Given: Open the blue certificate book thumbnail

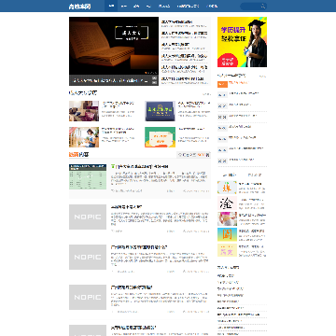Looking at the screenshot, I should pos(160,111).
